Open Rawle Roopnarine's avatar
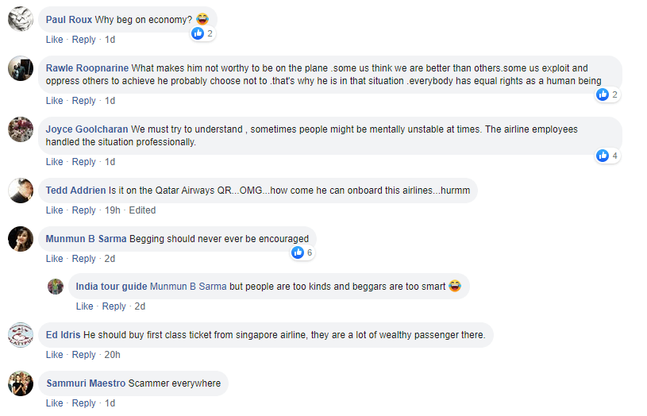Viewport: 647px width, 416px height. tap(21, 68)
